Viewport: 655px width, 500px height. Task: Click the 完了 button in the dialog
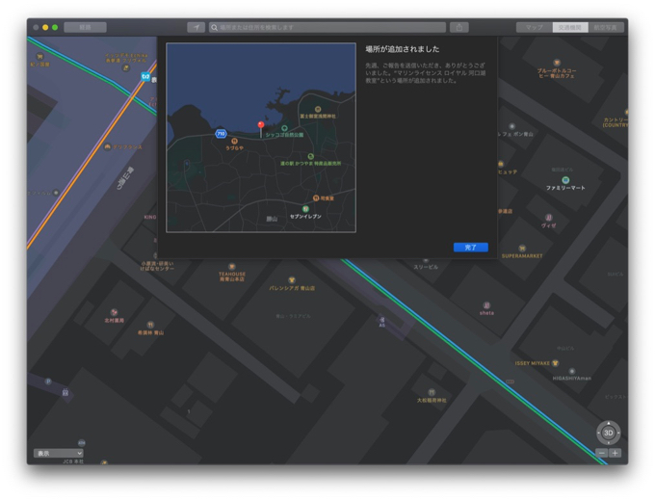(x=470, y=248)
